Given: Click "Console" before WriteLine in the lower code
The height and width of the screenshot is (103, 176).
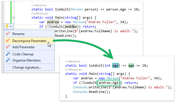Looking at the screenshot, I should click(80, 87).
